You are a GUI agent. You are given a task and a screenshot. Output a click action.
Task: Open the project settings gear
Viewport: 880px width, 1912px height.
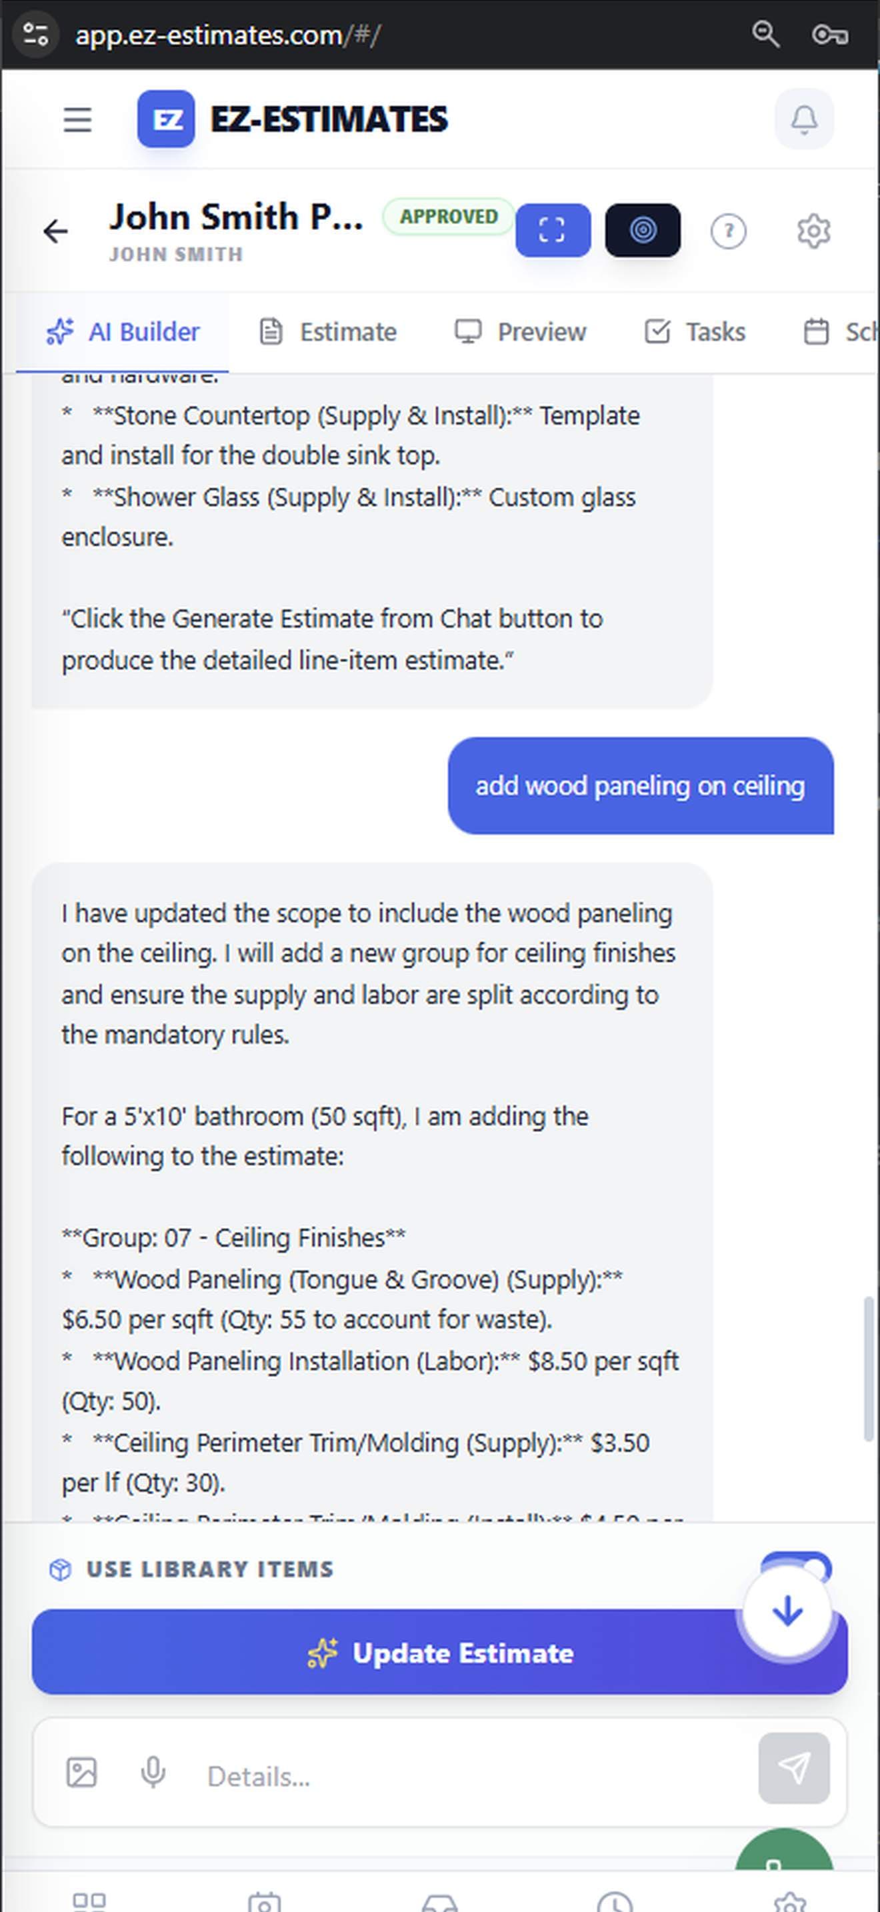813,230
